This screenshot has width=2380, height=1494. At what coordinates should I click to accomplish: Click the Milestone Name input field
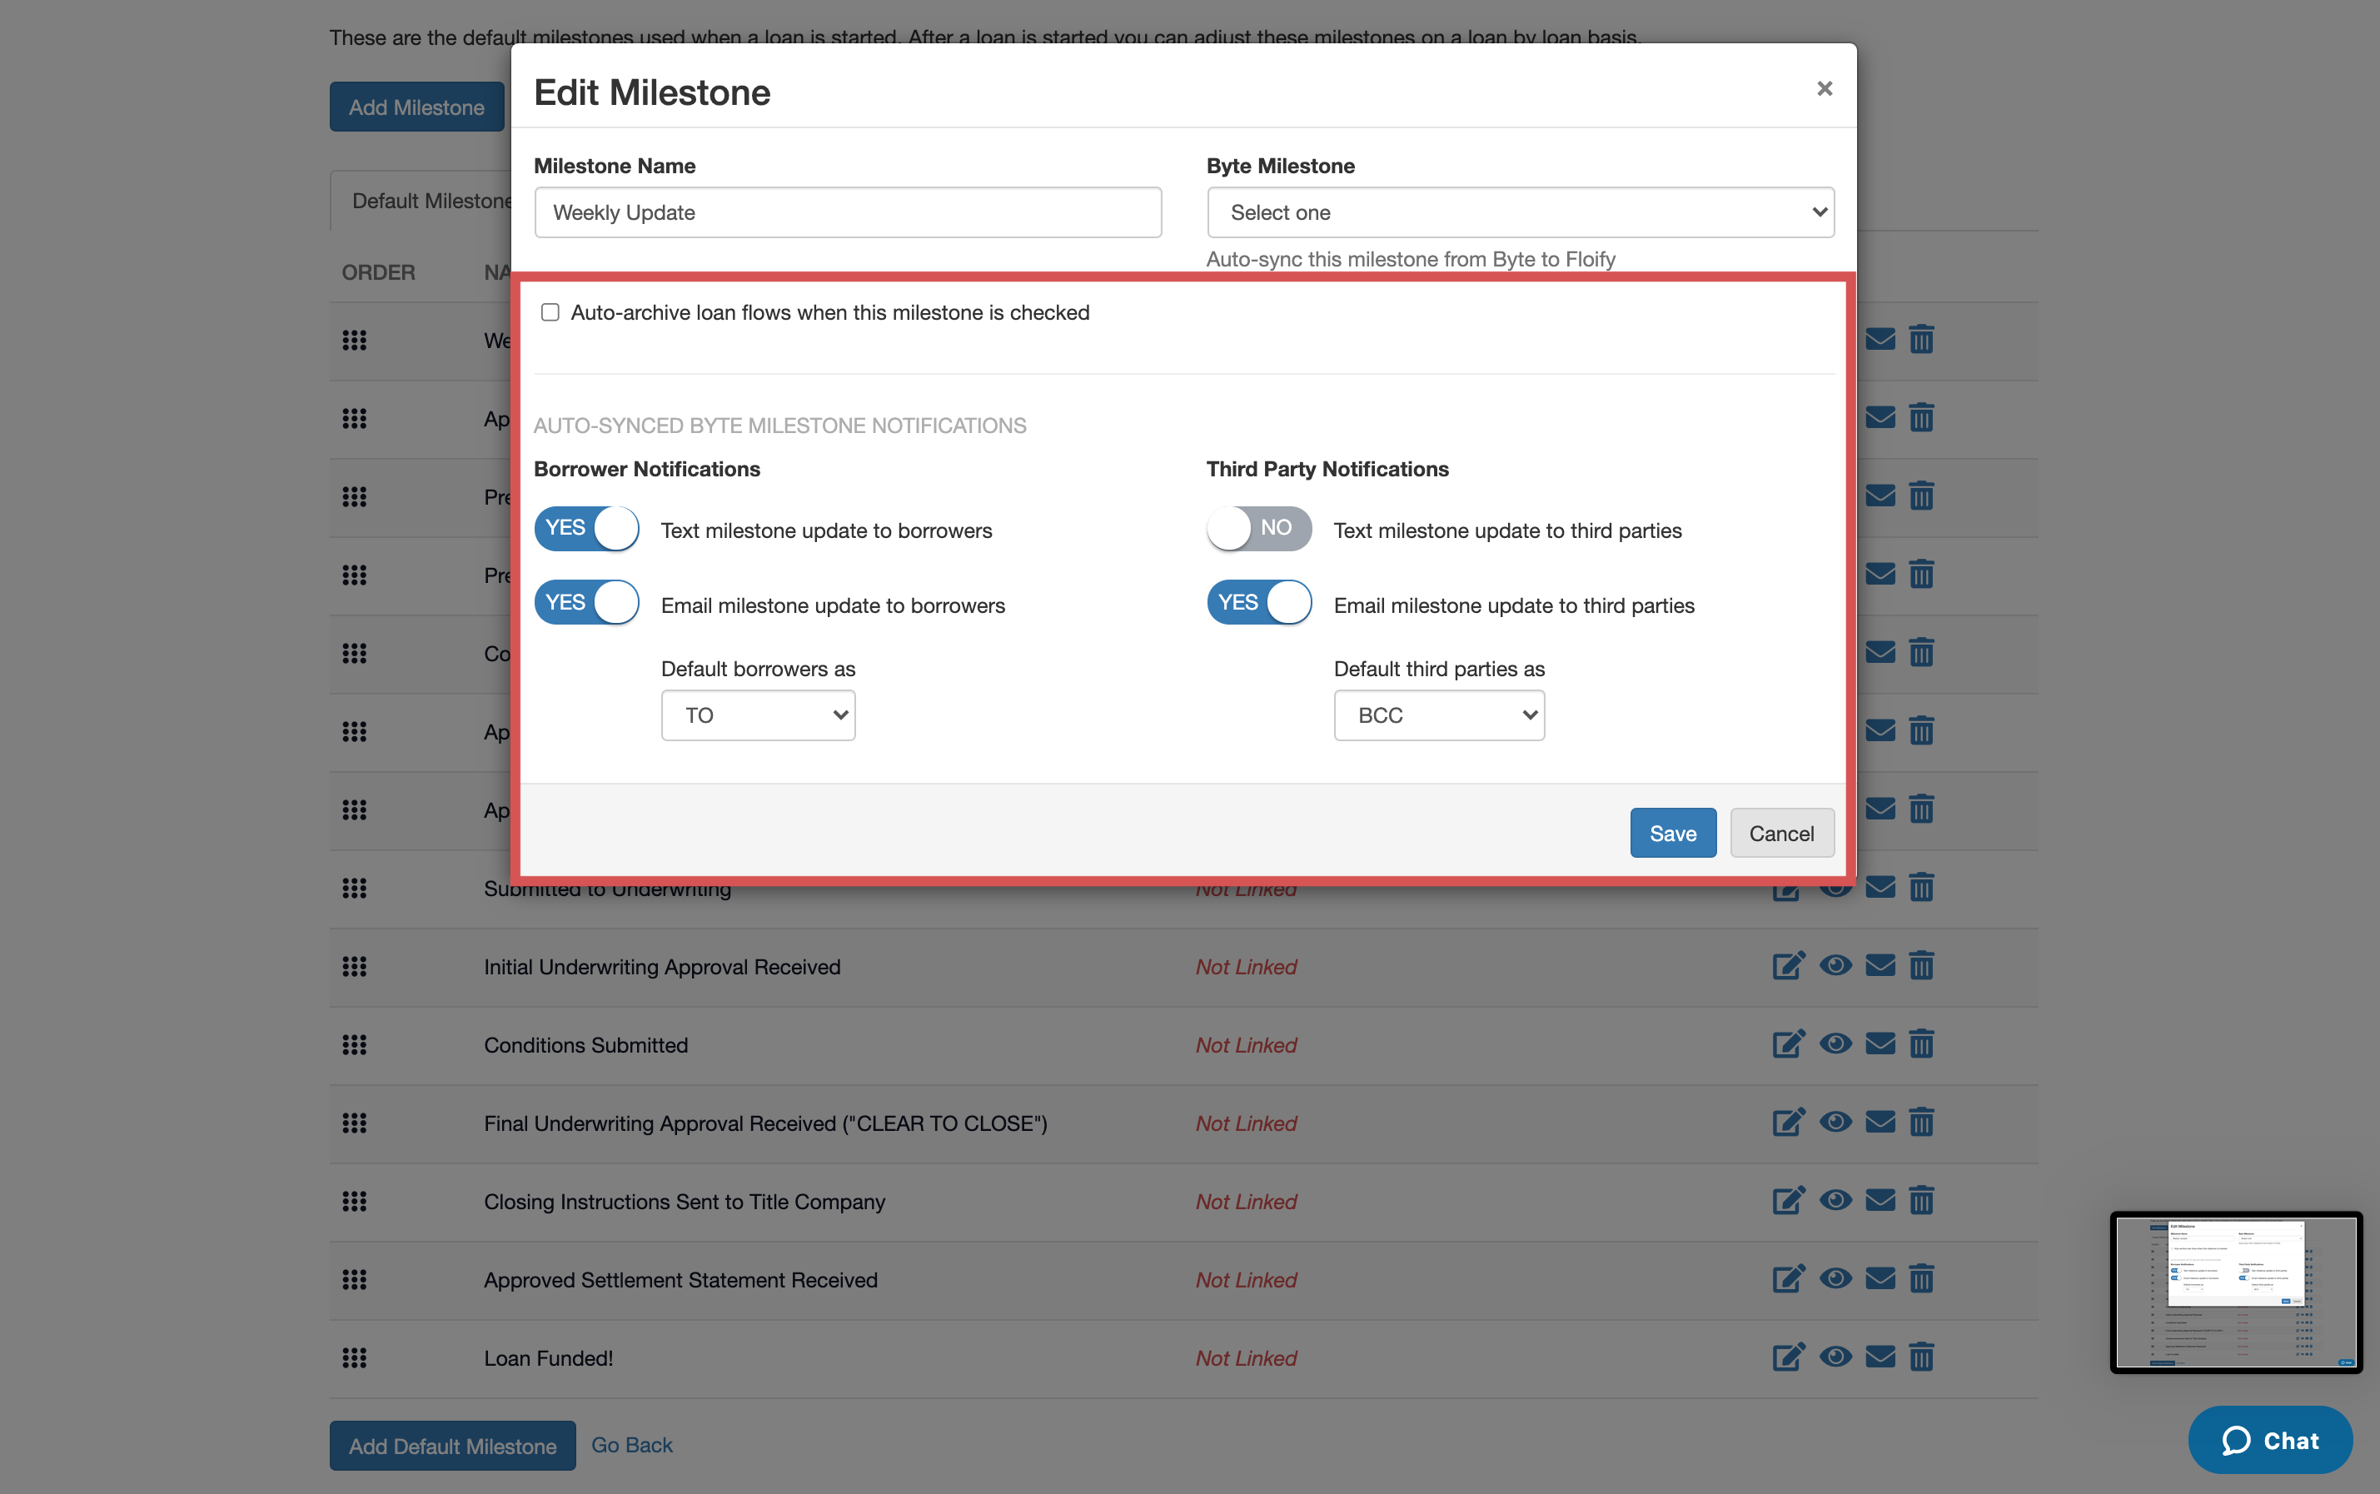click(x=848, y=212)
